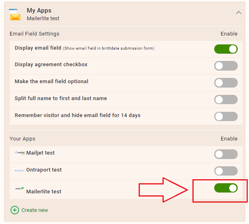The image size is (249, 224).
Task: Turn on Remember visitor toggle
Action: (226, 116)
